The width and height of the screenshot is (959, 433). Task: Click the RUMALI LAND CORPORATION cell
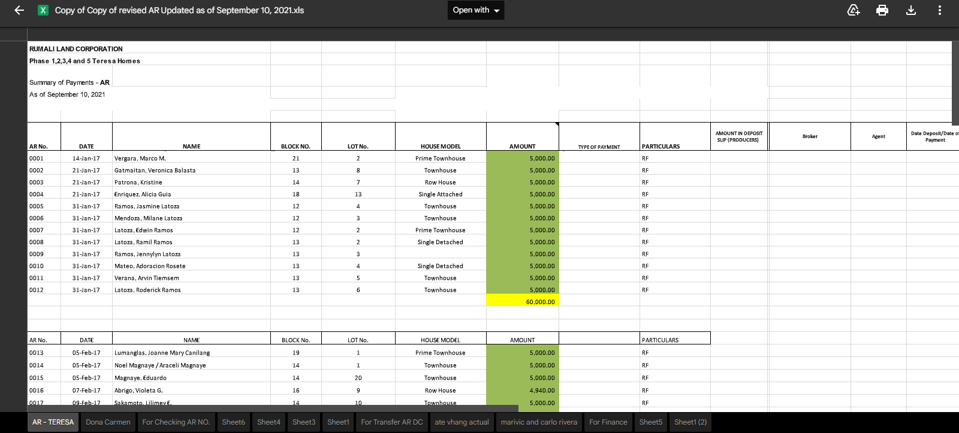point(76,49)
